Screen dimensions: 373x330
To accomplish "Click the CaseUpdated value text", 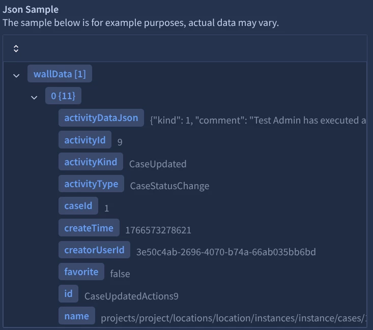I will click(158, 164).
